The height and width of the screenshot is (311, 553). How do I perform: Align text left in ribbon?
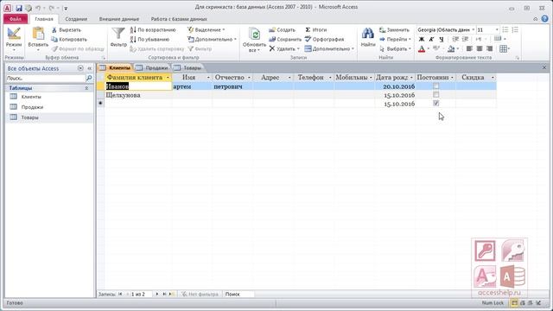pyautogui.click(x=469, y=48)
